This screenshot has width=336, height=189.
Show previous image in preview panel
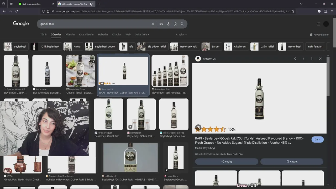click(295, 59)
